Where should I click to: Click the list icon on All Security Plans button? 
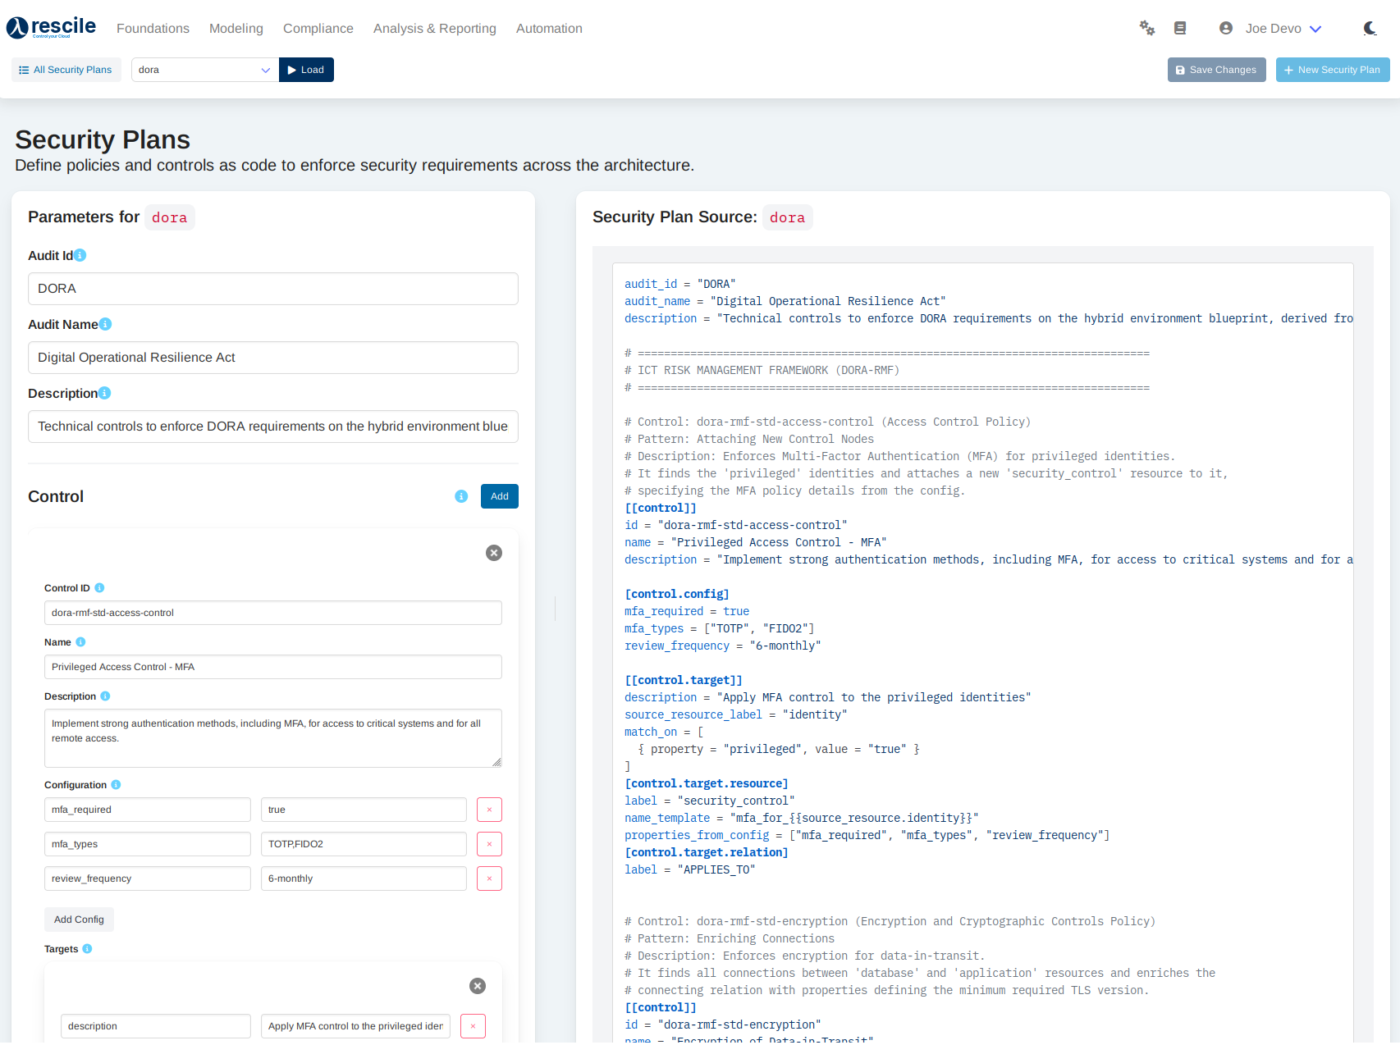[x=23, y=69]
